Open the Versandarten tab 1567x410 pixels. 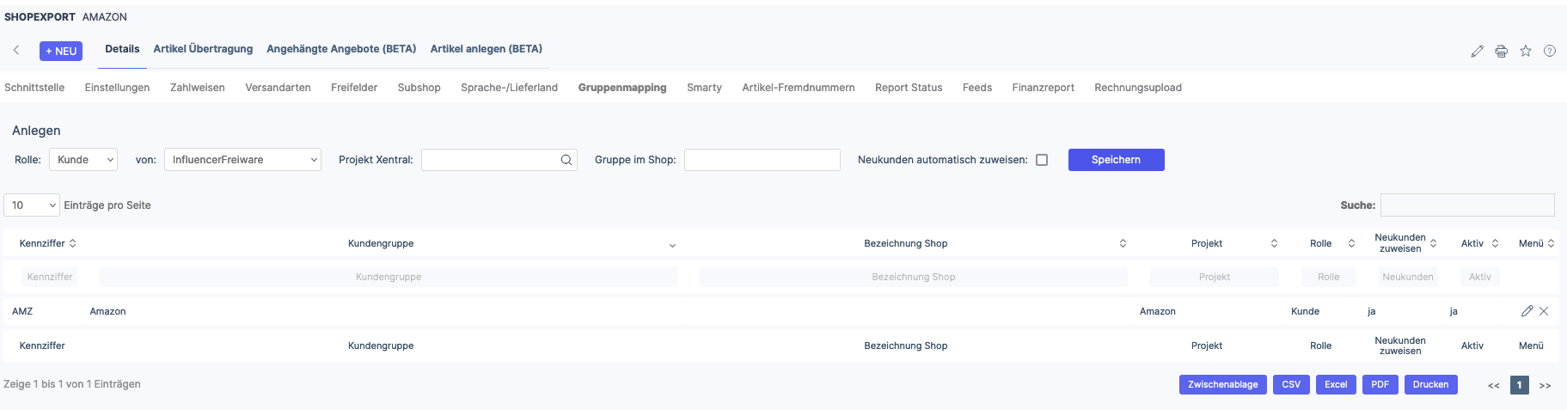pos(278,88)
